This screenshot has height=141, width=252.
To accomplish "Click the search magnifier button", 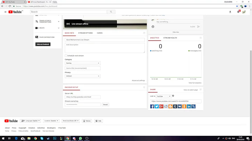I will [111, 12].
